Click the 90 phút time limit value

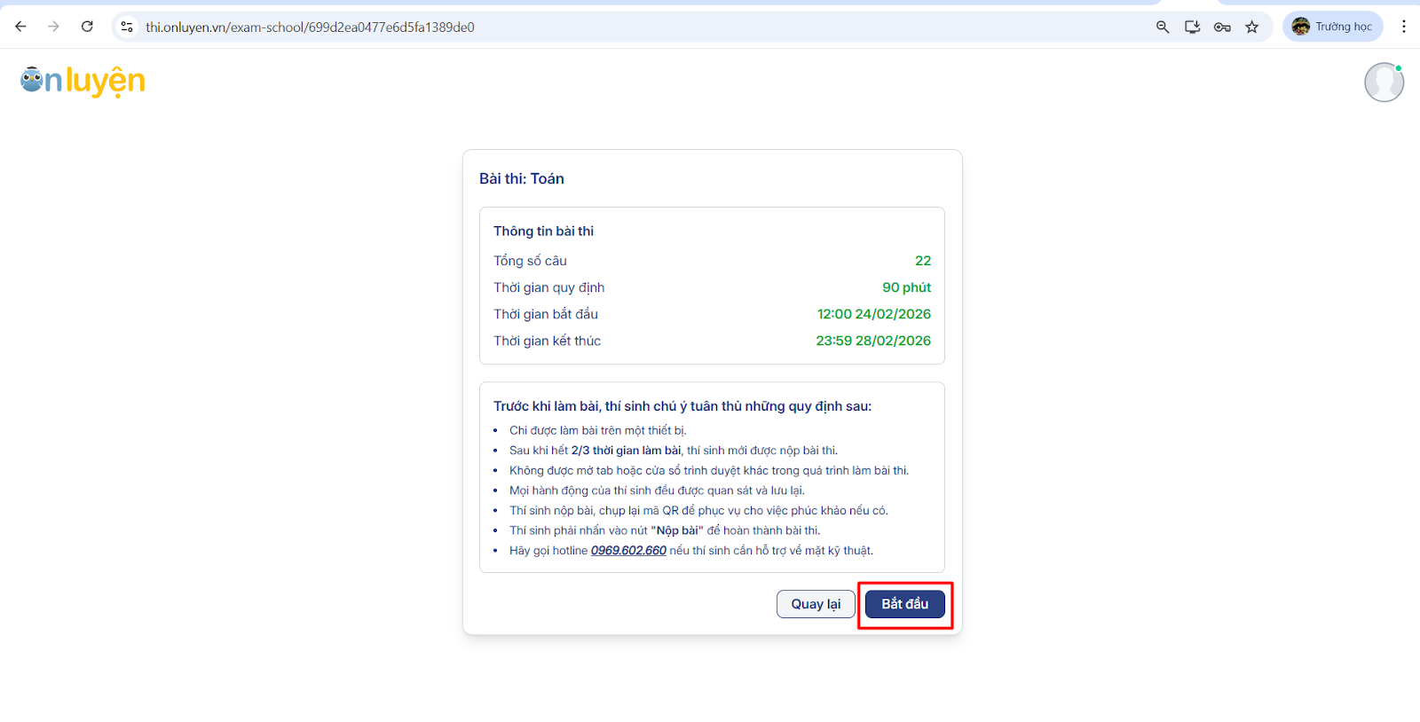click(906, 287)
